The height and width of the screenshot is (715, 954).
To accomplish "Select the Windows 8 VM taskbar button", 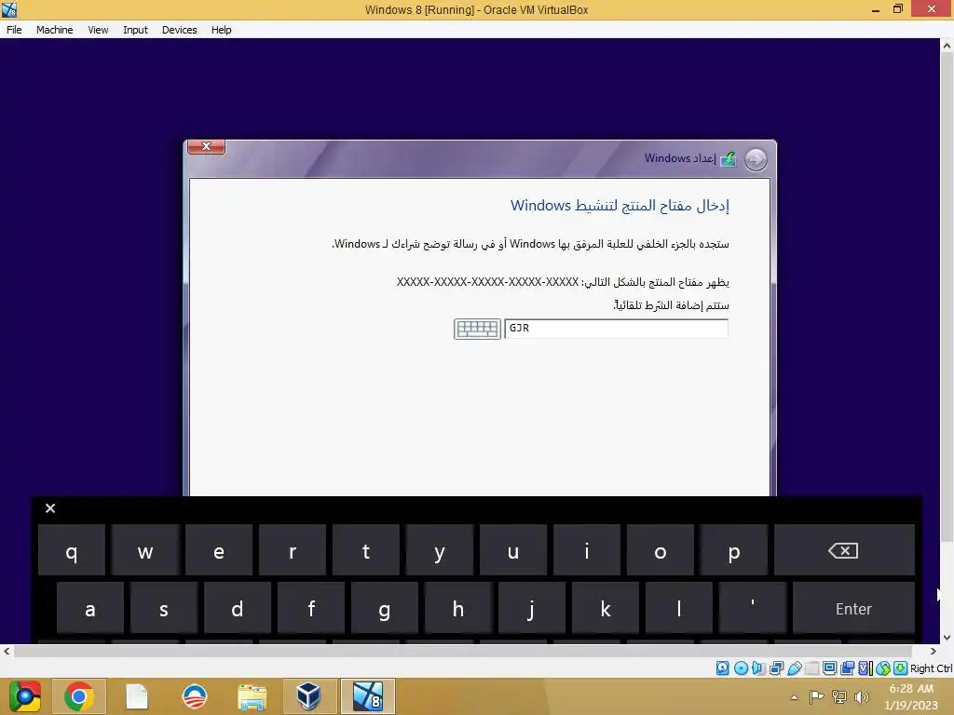I will click(x=367, y=696).
